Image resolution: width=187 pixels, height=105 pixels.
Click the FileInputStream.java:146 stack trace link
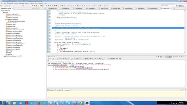tap(84, 68)
